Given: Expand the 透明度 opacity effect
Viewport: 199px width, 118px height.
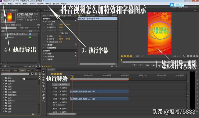Looking at the screenshot, I should (x=43, y=45).
